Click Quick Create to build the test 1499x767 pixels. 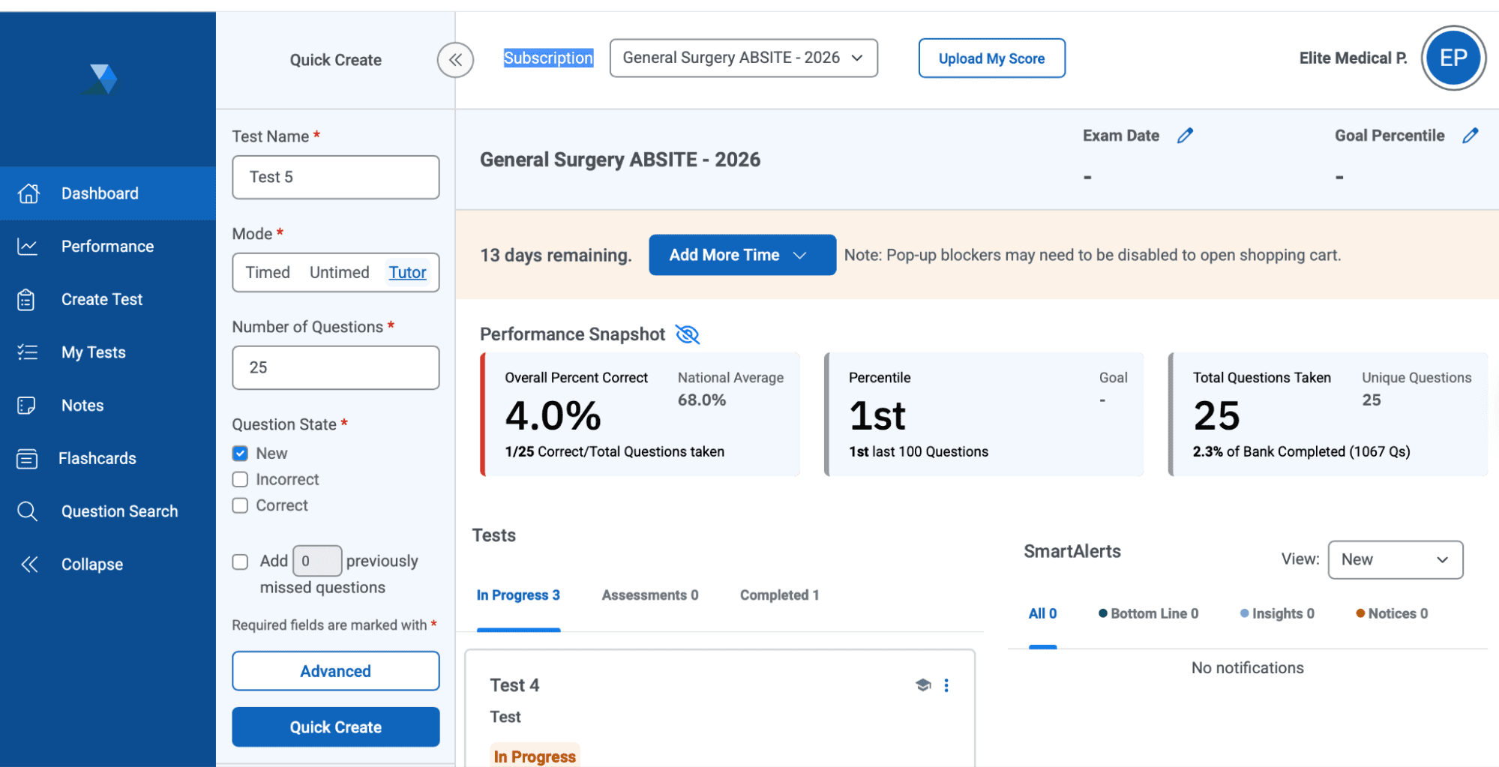point(335,727)
